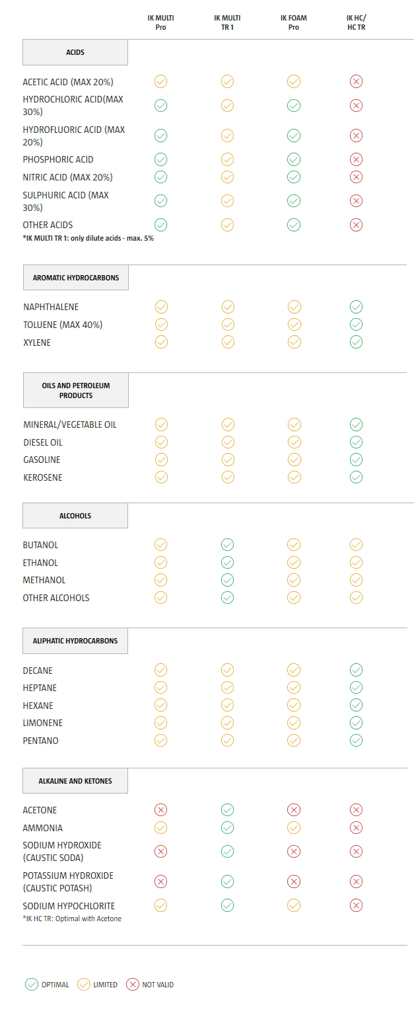
Task: Click the Nitric Acid IK MULTI TR 1 limited icon
Action: point(227,177)
